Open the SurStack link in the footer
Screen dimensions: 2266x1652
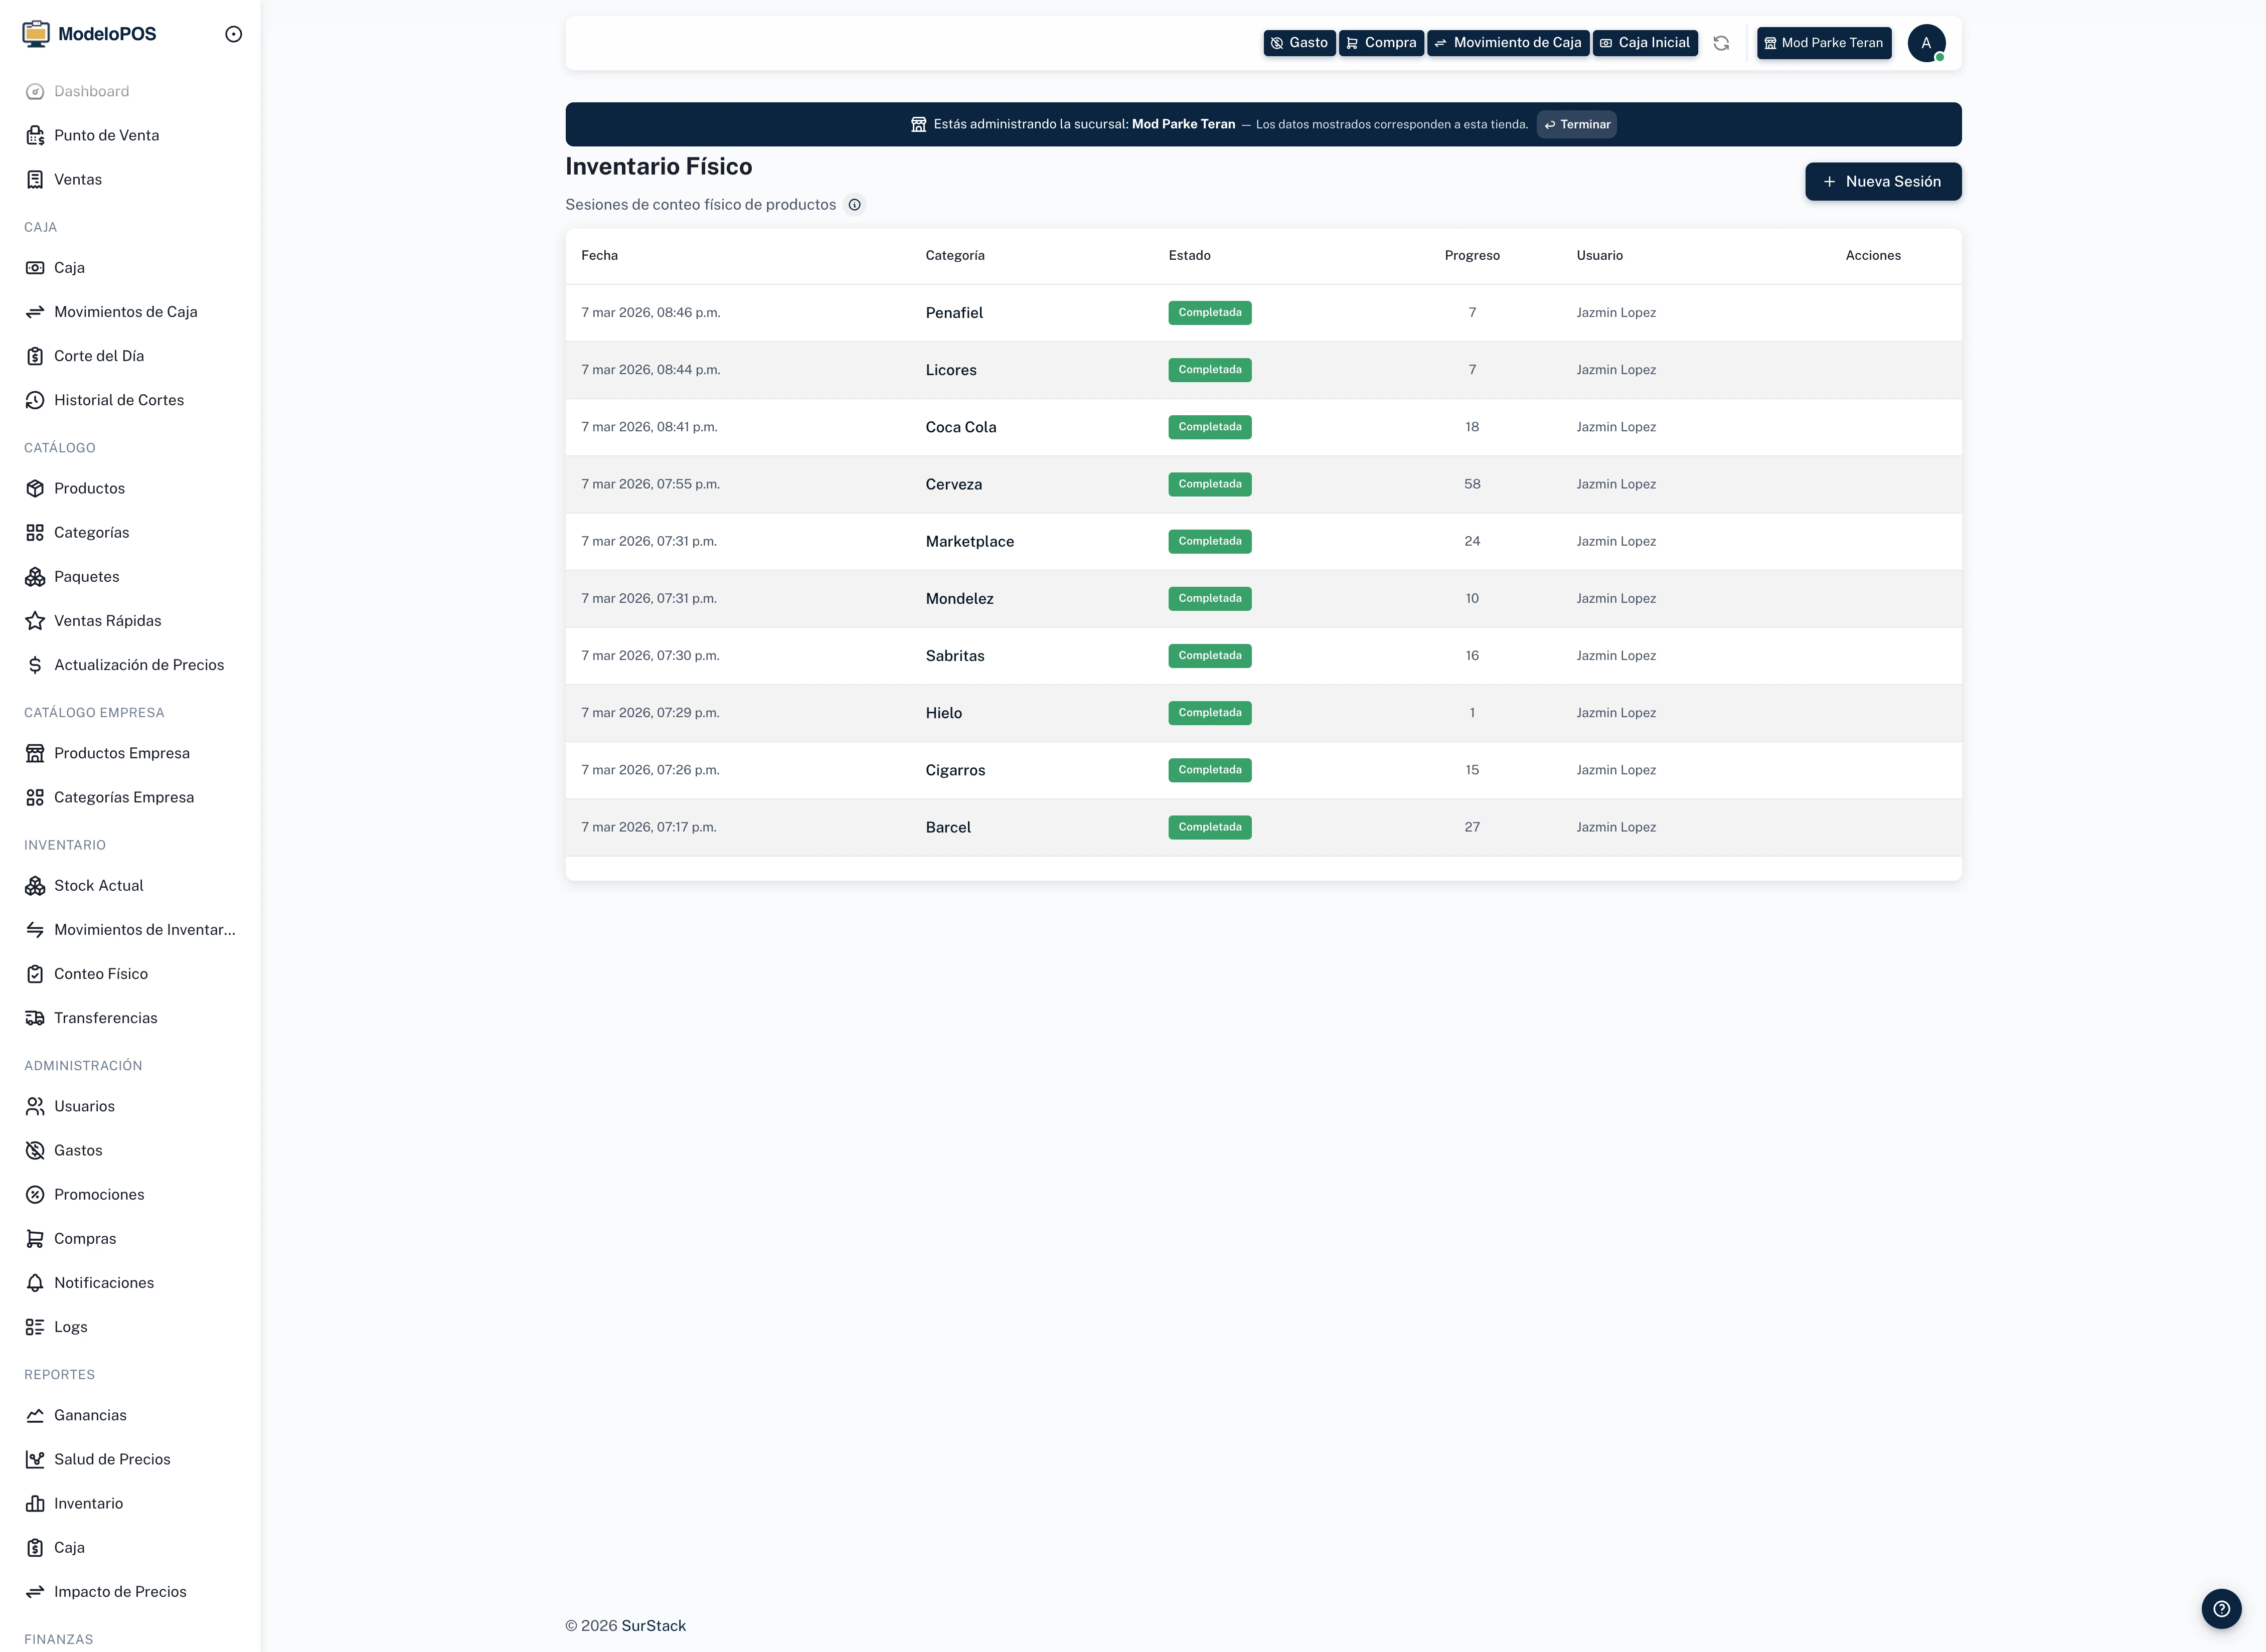[x=653, y=1625]
